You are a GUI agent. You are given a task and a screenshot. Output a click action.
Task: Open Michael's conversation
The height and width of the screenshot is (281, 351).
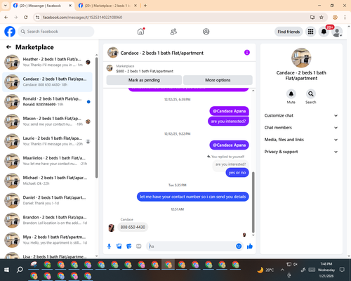(x=48, y=181)
